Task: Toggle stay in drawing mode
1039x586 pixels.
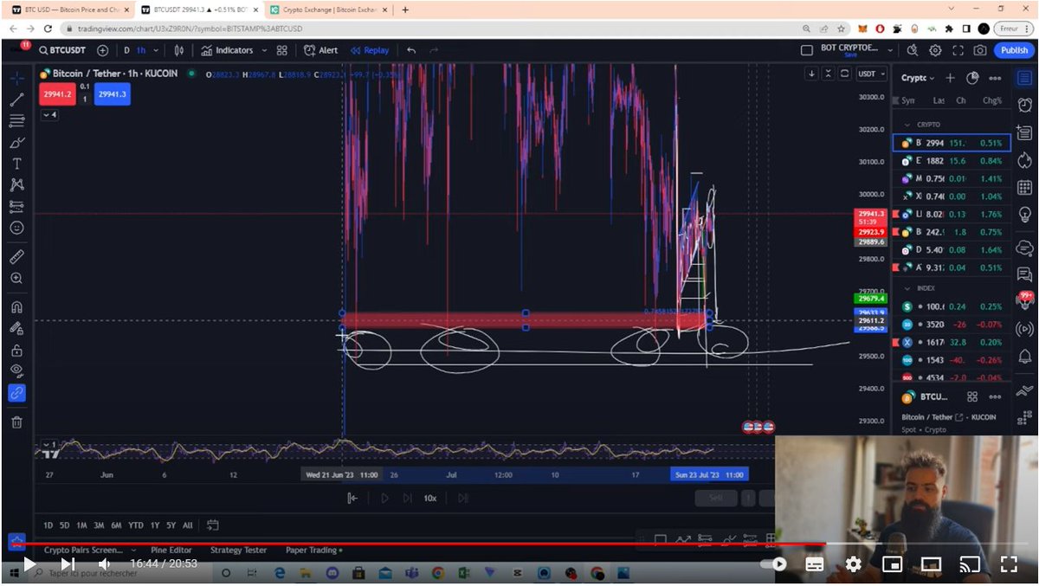Action: (16, 328)
